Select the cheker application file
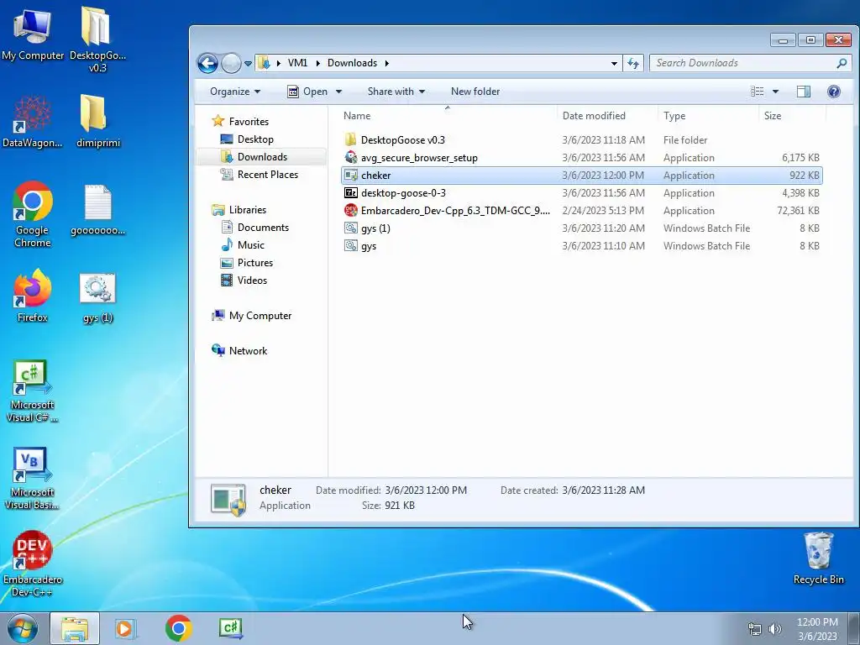 click(x=581, y=175)
